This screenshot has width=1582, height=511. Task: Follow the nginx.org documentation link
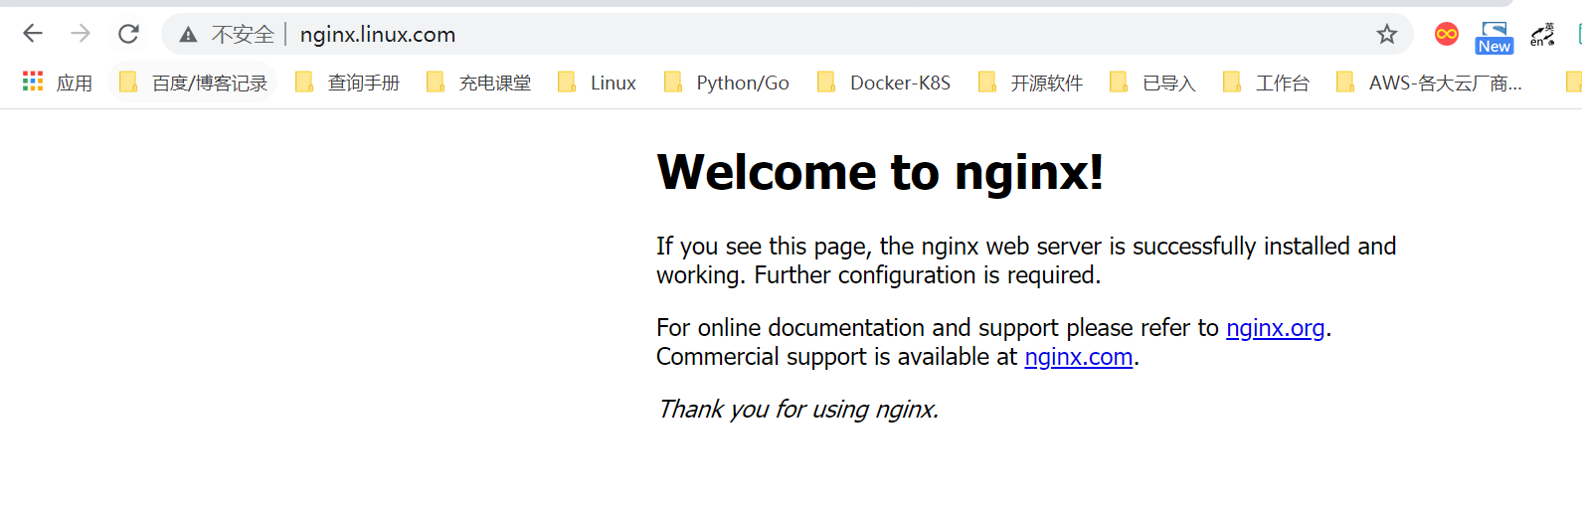[x=1276, y=328]
